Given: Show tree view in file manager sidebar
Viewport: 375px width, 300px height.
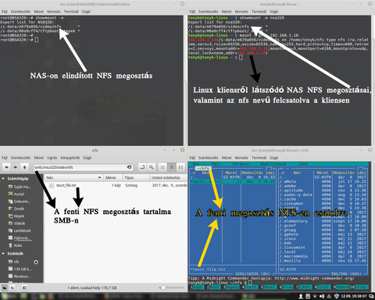Looking at the screenshot, I should pyautogui.click(x=12, y=287).
